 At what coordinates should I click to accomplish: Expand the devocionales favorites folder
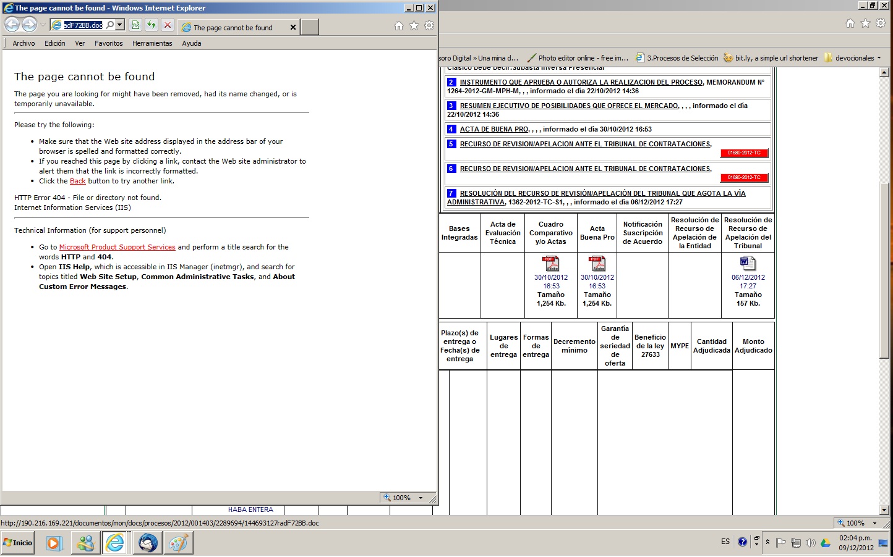click(x=853, y=58)
